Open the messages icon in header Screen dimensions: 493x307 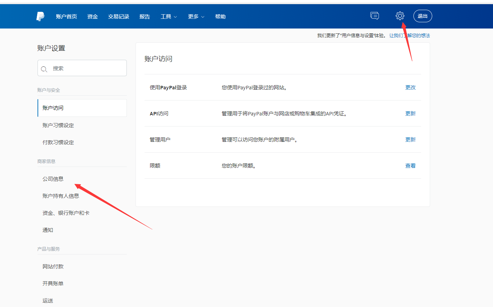[x=375, y=16]
